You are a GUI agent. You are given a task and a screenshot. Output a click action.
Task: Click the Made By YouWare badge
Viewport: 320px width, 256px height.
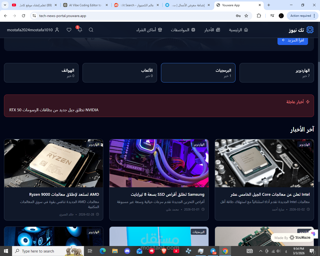(292, 237)
